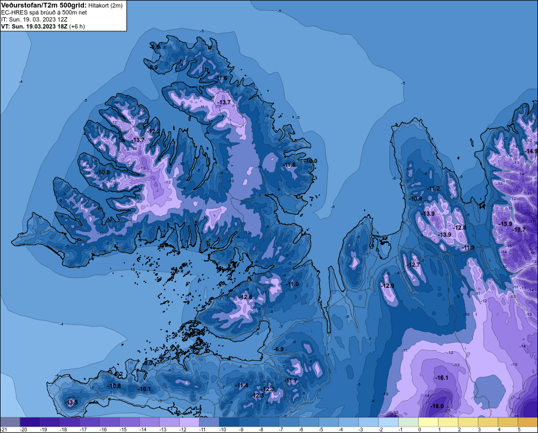Screen dimensions: 538x433
Task: Click the legend swatch between 2 and 3
Action: click(468, 422)
